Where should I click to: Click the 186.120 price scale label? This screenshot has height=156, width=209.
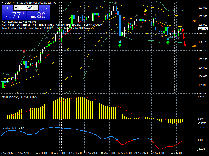click(203, 42)
